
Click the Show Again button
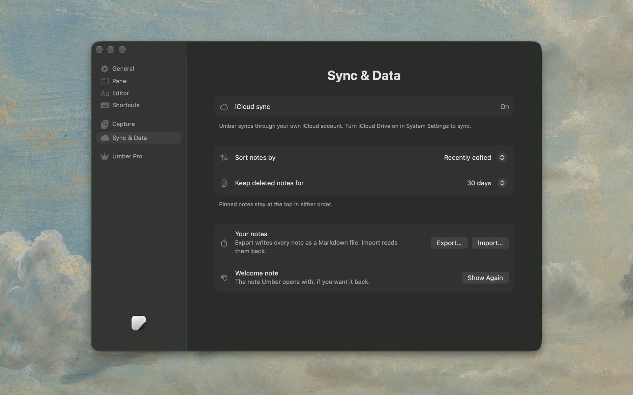tap(485, 278)
